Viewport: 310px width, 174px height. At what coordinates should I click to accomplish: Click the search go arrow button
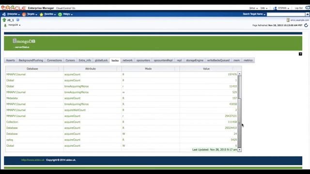pos(307,14)
